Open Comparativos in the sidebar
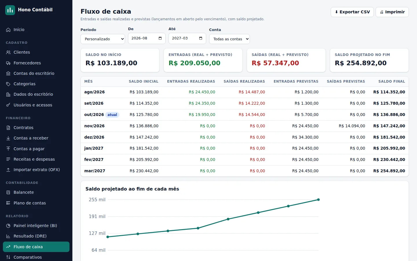 [x=36, y=257]
